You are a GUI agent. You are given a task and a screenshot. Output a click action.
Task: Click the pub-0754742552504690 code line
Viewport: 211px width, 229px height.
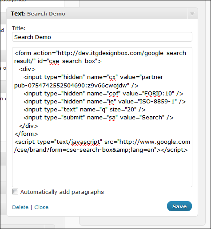(x=76, y=86)
